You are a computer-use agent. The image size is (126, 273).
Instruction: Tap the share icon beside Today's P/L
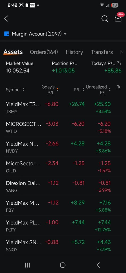[119, 63]
